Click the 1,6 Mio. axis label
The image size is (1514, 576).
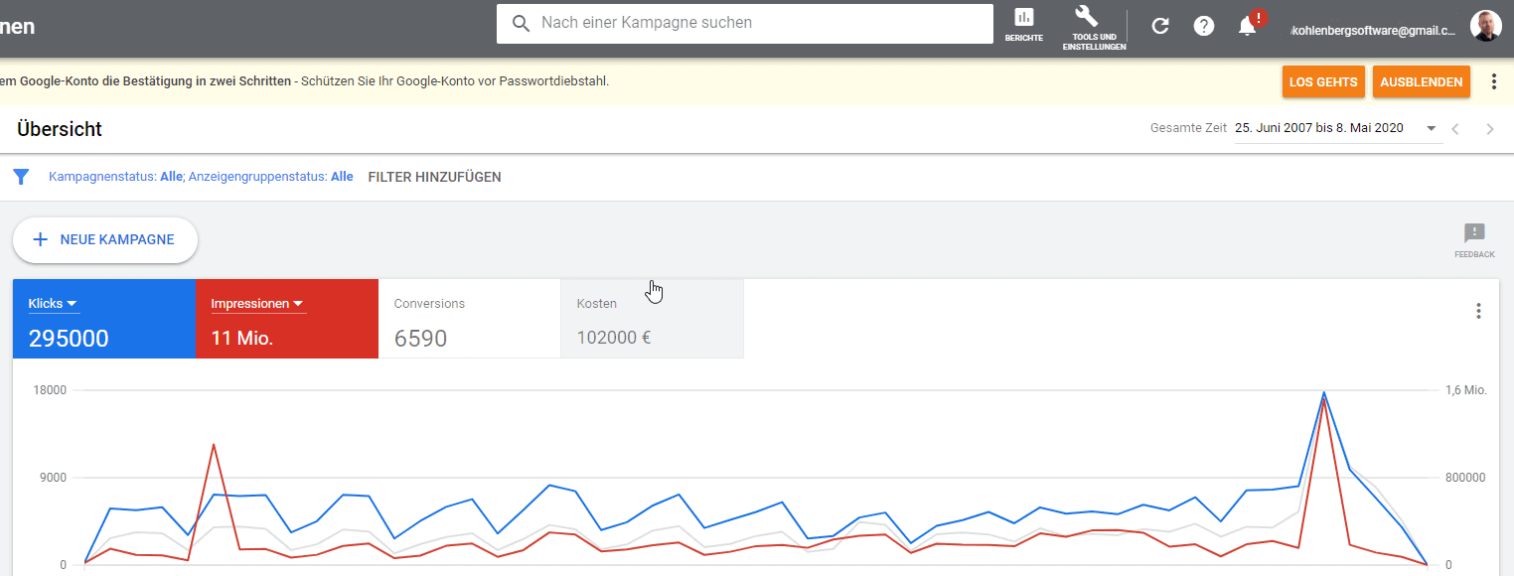click(1465, 390)
